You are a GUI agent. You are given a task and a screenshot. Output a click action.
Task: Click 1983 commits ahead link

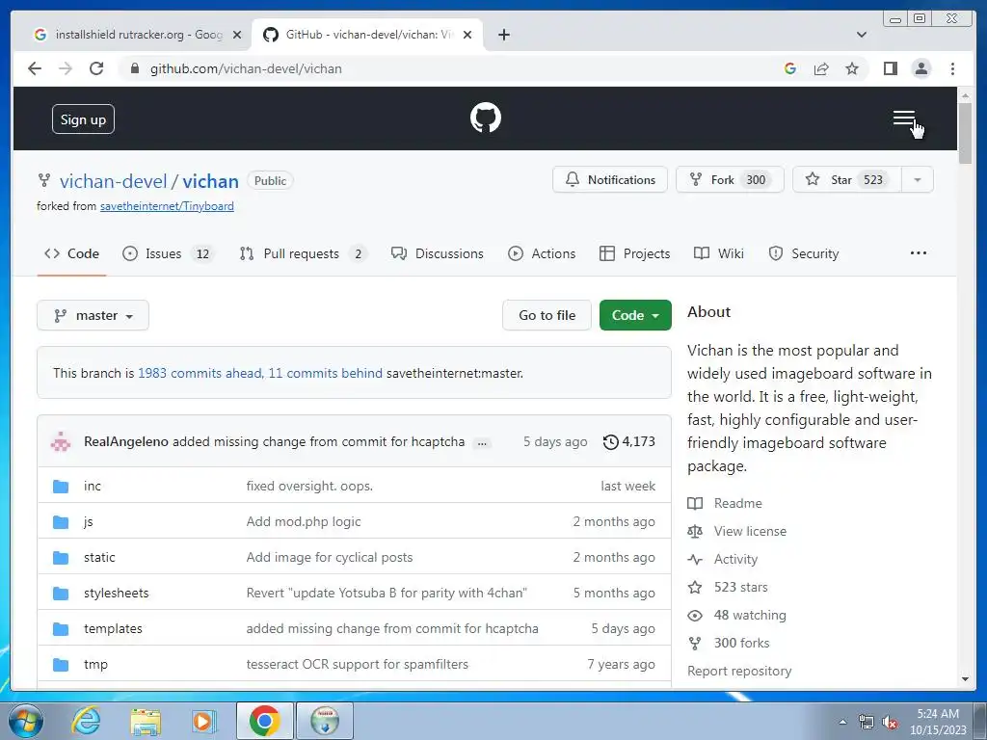point(200,373)
